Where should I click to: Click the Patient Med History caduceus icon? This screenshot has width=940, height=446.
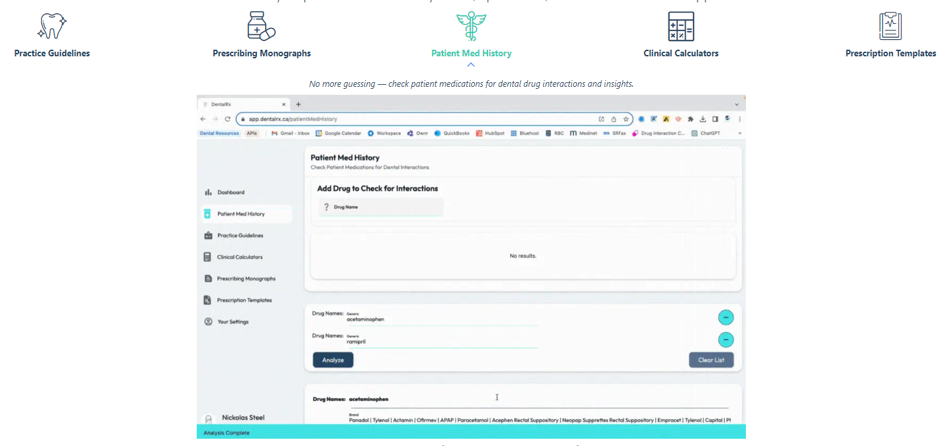coord(471,26)
